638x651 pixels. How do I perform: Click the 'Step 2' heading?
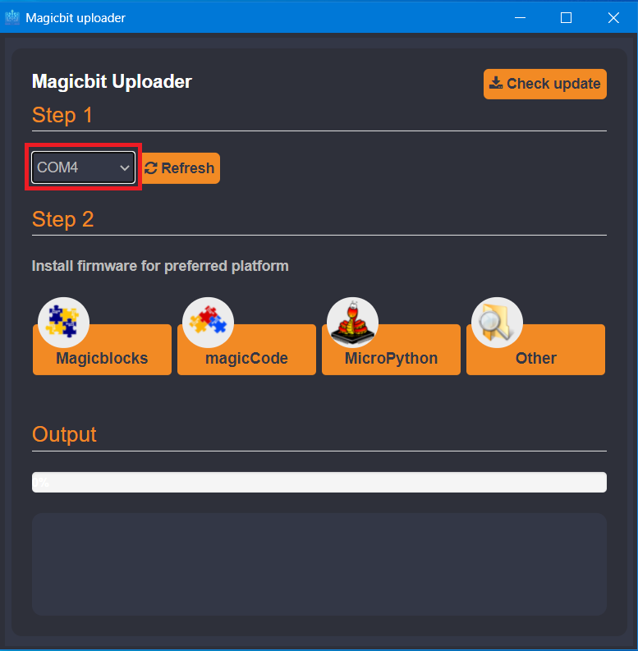62,219
